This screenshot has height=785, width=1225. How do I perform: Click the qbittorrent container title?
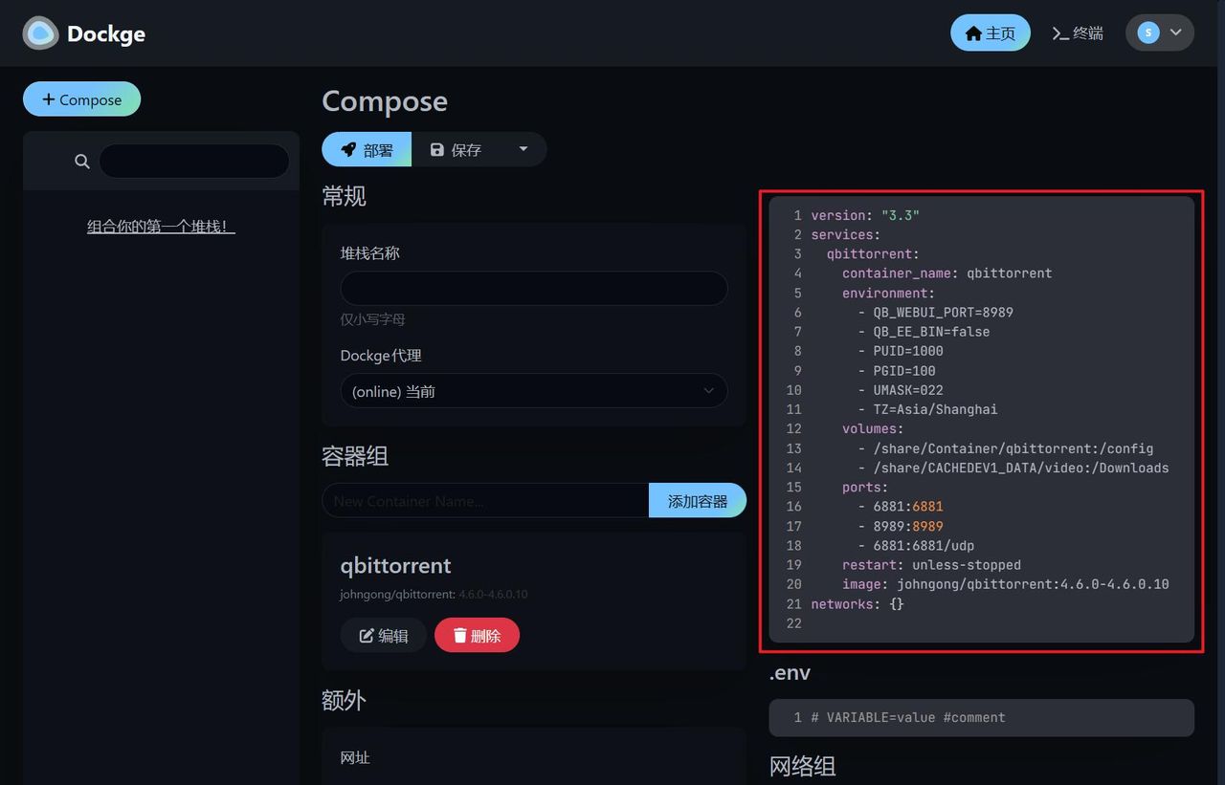tap(395, 565)
